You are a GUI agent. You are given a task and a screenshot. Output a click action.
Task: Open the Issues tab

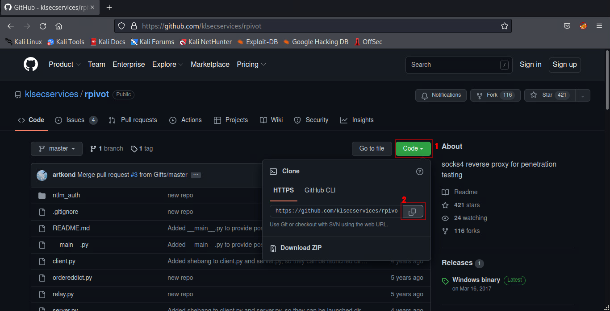pyautogui.click(x=75, y=120)
